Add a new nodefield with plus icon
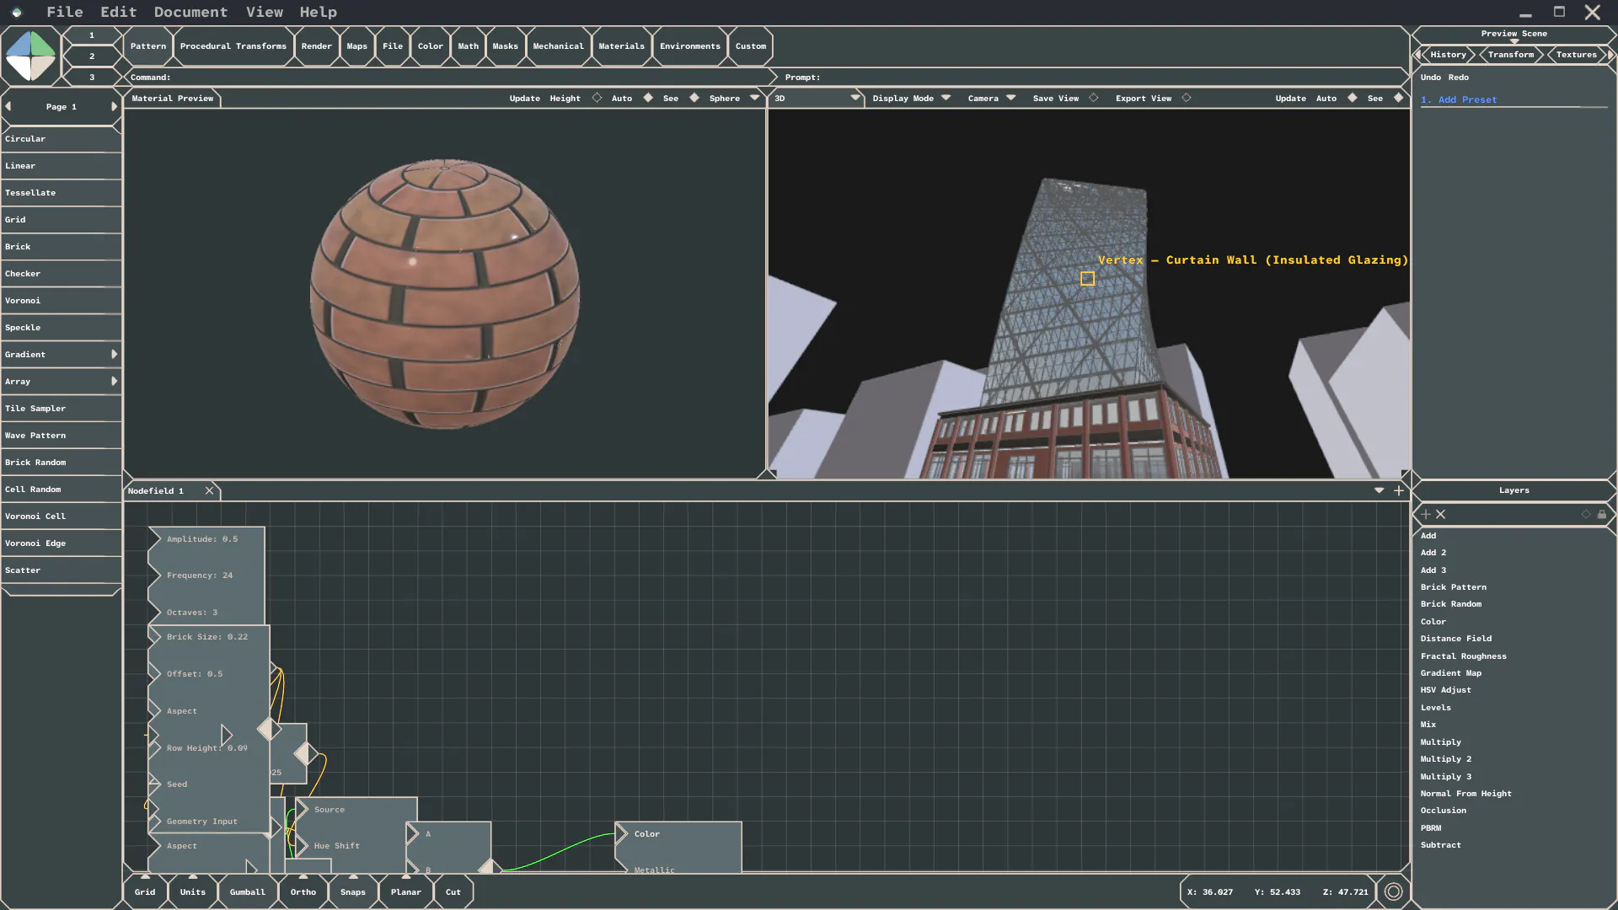Viewport: 1618px width, 910px height. point(1399,490)
